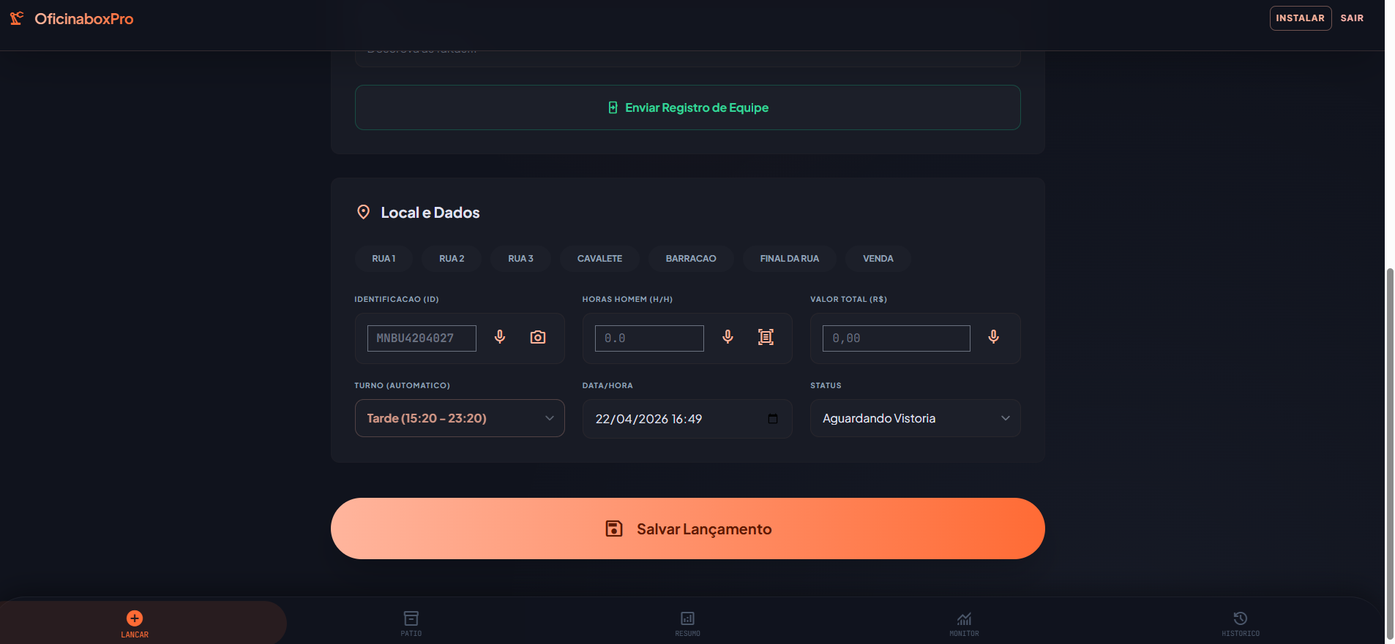Screen dimensions: 1395x644
Task: Open the Patio tab
Action: [x=411, y=624]
